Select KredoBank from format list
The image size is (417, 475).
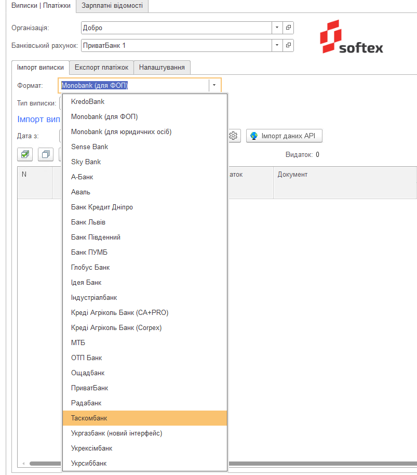click(x=145, y=102)
